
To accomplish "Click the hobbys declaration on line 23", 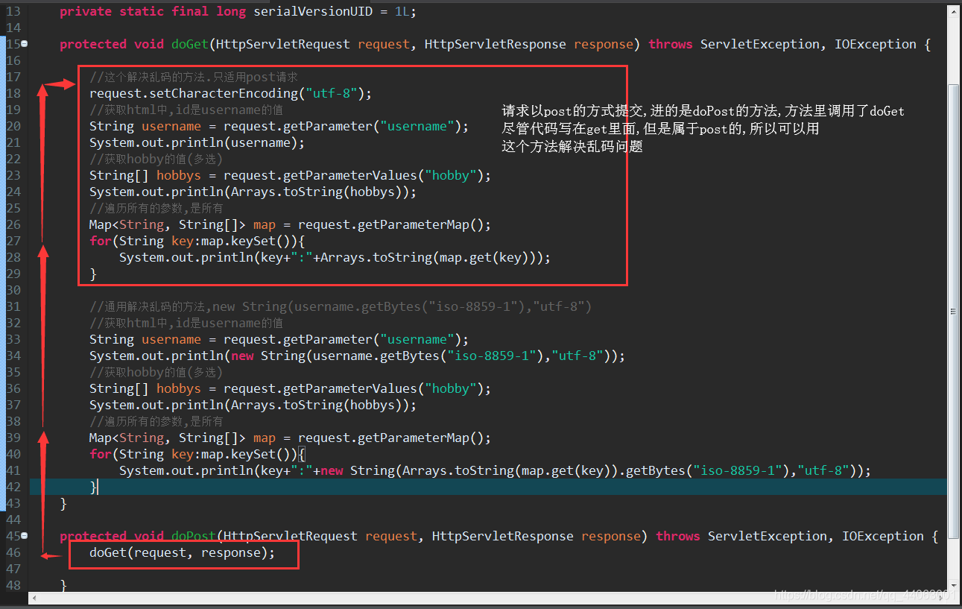I will point(291,175).
